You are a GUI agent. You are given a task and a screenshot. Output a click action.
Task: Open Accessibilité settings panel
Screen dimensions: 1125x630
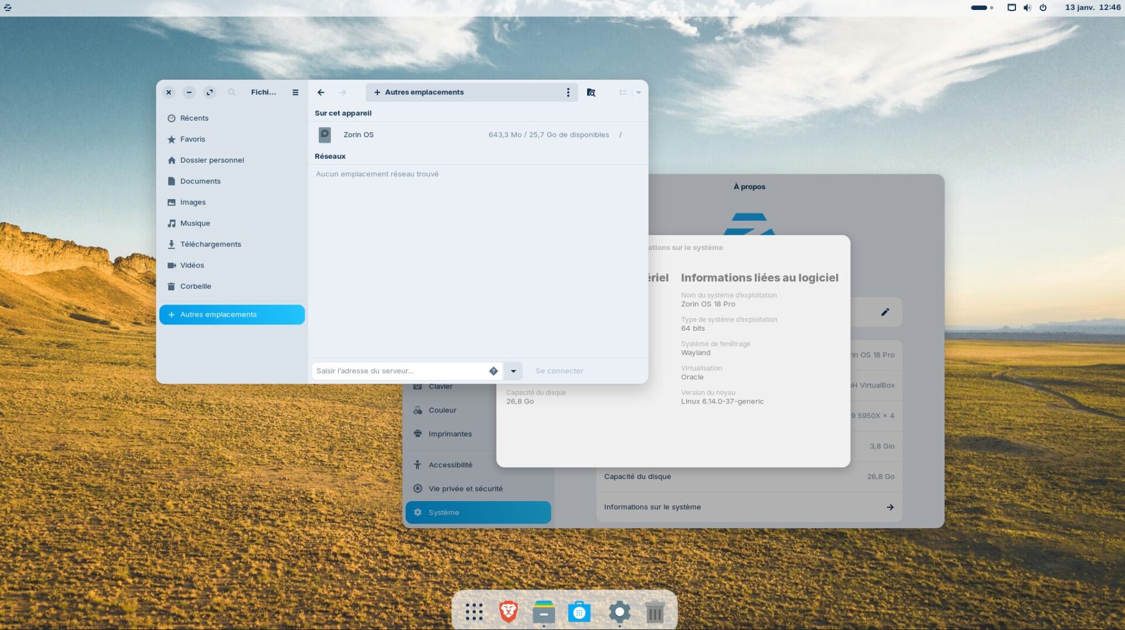coord(450,465)
